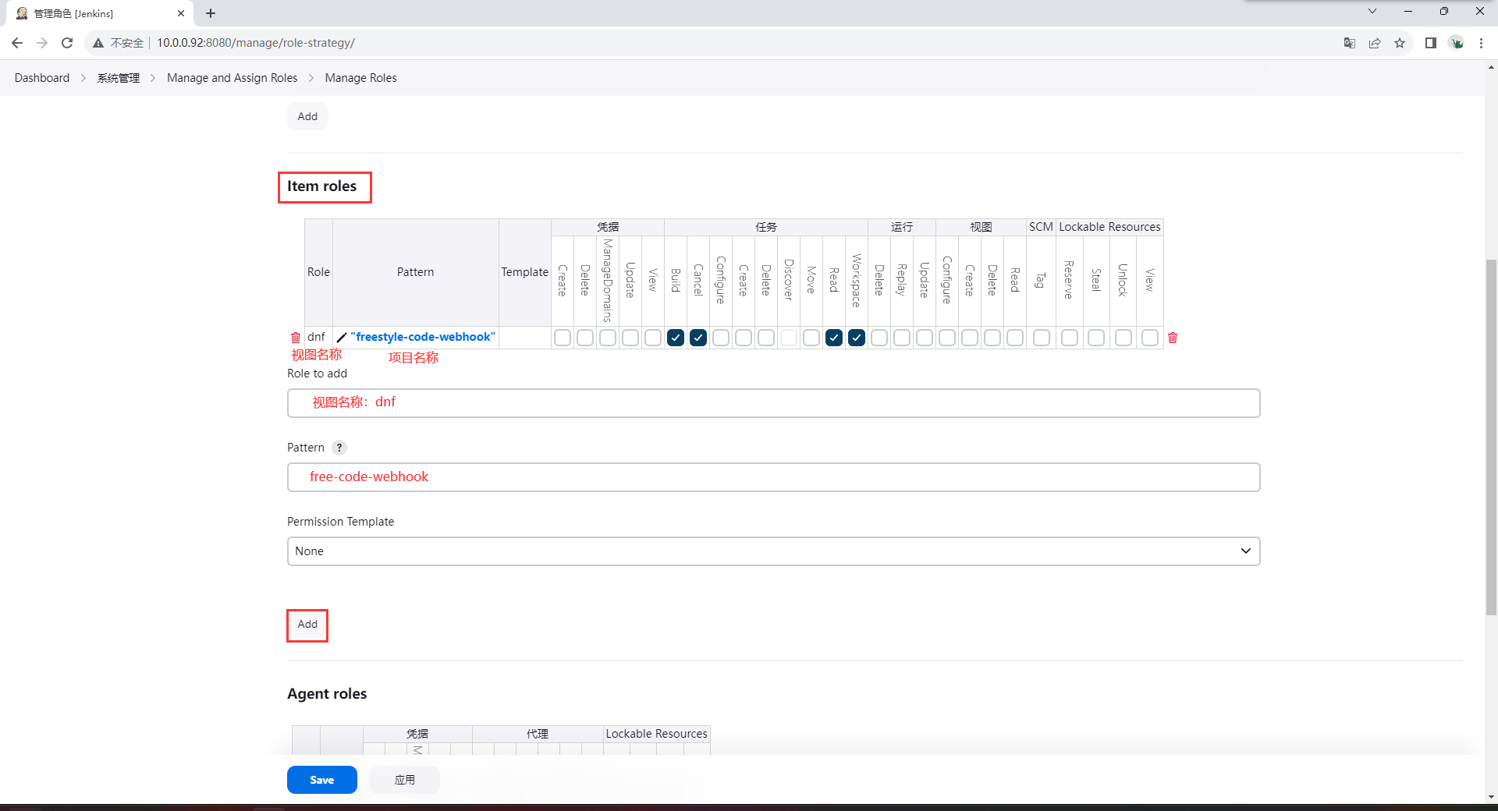Viewport: 1498px width, 811px height.
Task: Uncheck the Build permission for dnf
Action: click(676, 338)
